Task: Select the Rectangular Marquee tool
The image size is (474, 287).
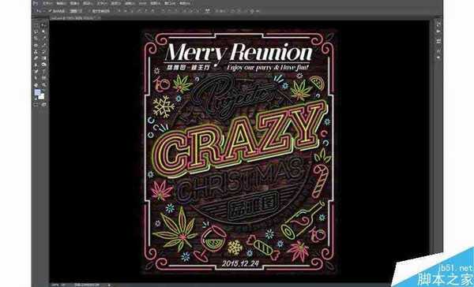Action: click(x=36, y=24)
